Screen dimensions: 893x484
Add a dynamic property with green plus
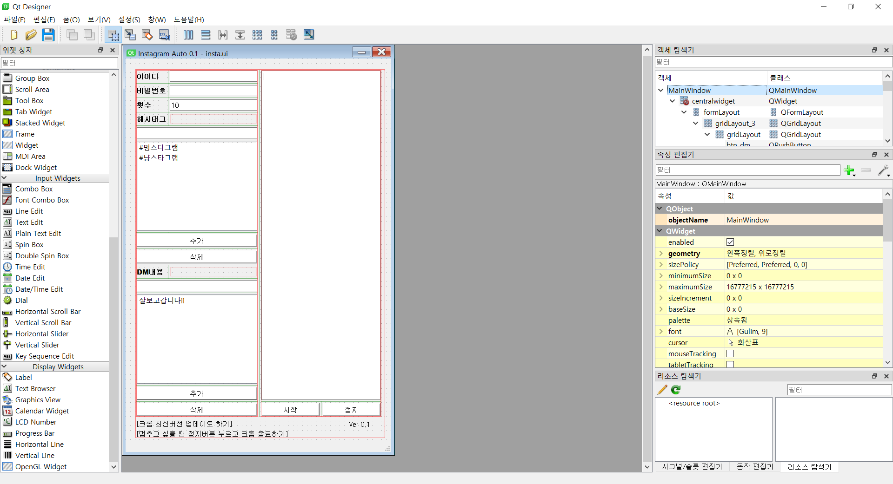849,170
